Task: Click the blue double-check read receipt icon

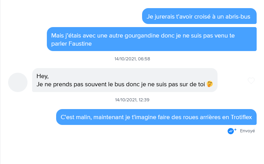Action: [x=230, y=131]
